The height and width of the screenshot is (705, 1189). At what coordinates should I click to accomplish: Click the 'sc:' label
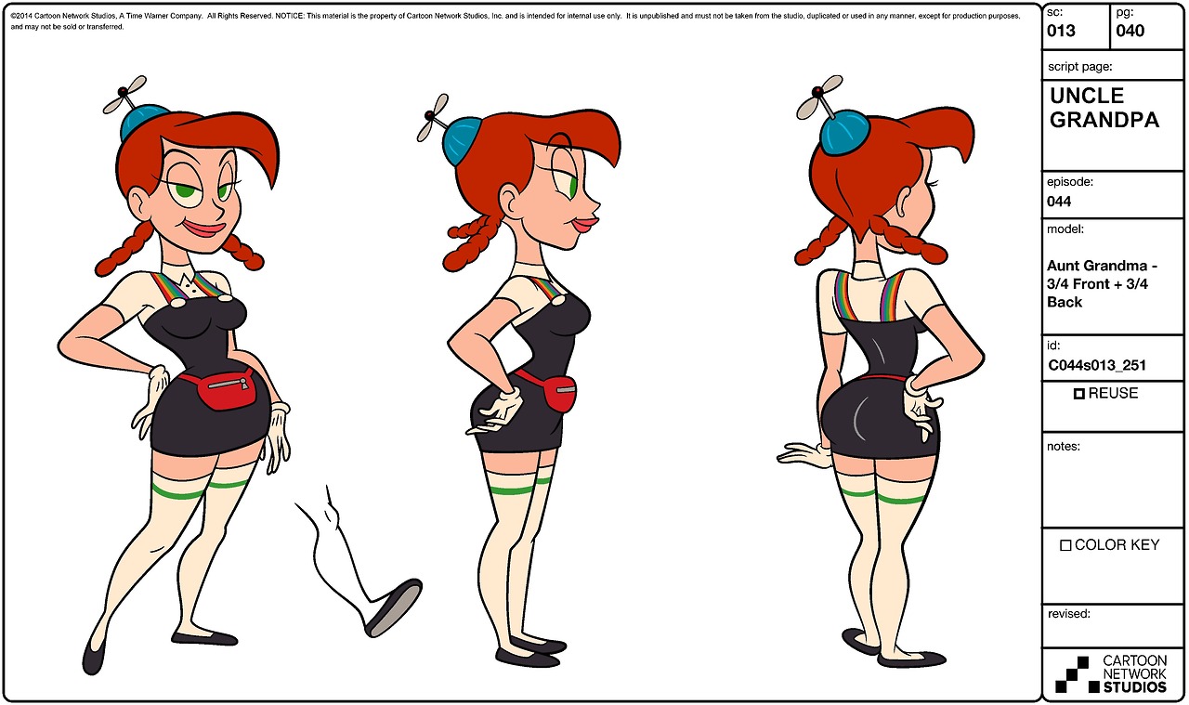click(x=1055, y=11)
